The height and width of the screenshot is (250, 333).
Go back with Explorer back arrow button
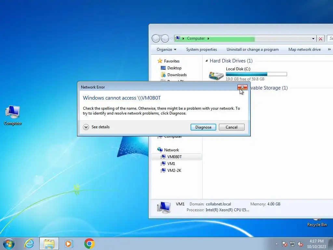pos(156,38)
